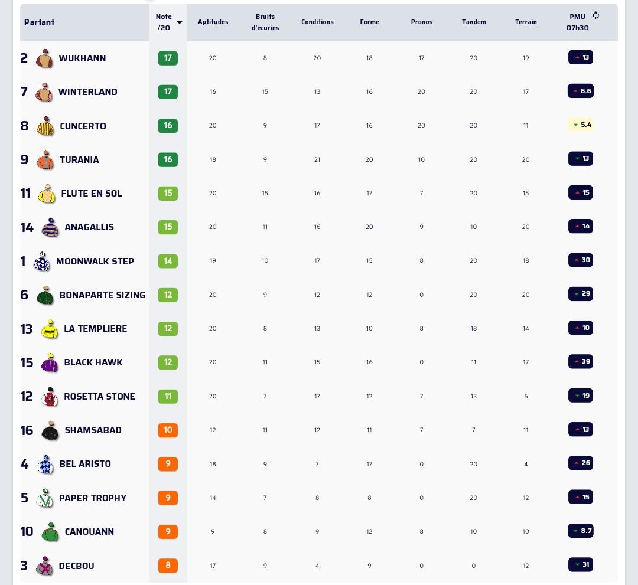Screen dimensions: 638x585
Task: Click Shamsabad's black jockey silk icon
Action: 50,431
